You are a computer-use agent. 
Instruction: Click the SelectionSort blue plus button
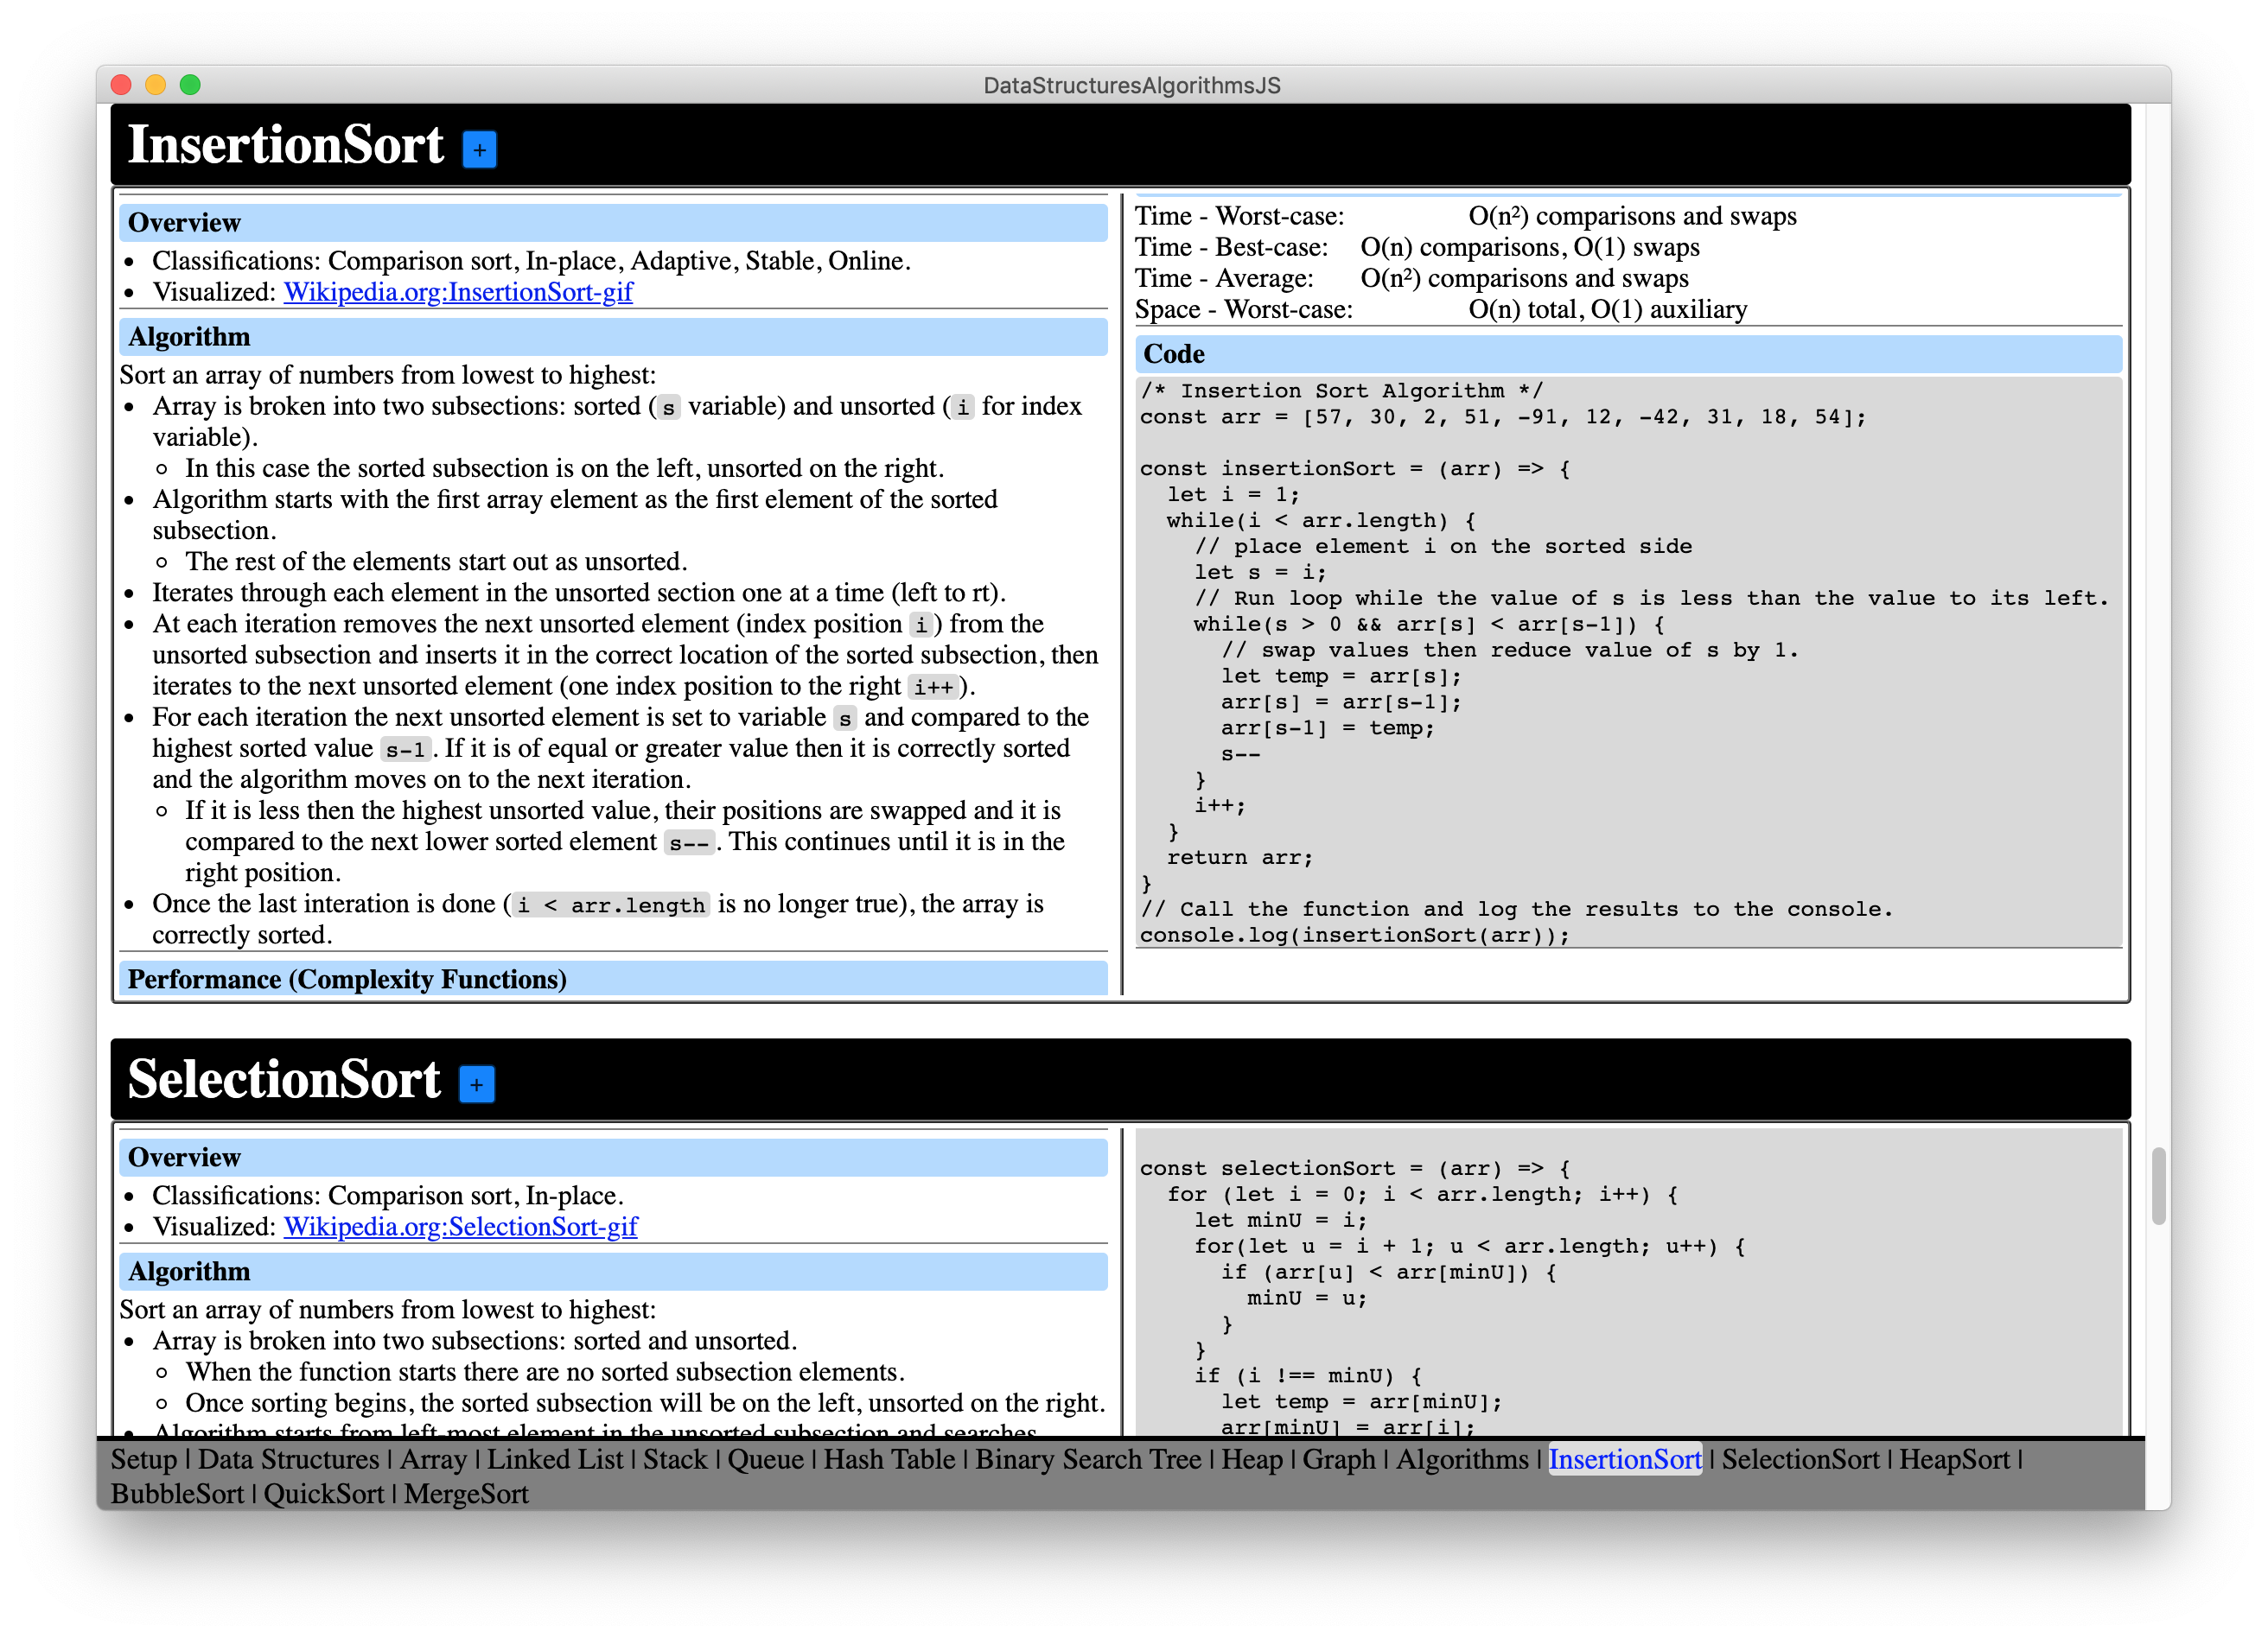(x=476, y=1084)
